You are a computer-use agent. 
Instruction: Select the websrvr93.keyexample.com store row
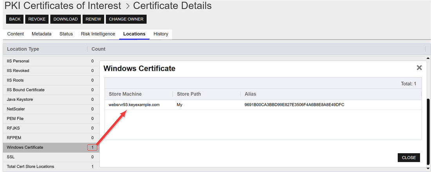134,105
